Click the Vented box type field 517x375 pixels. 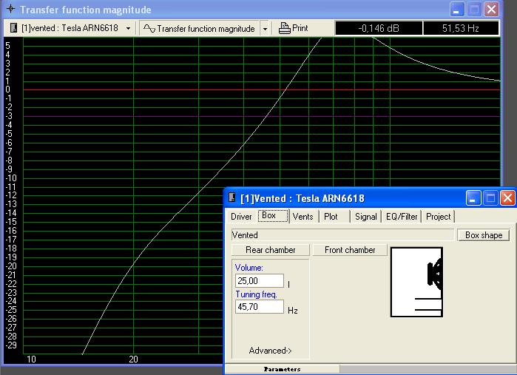click(343, 234)
